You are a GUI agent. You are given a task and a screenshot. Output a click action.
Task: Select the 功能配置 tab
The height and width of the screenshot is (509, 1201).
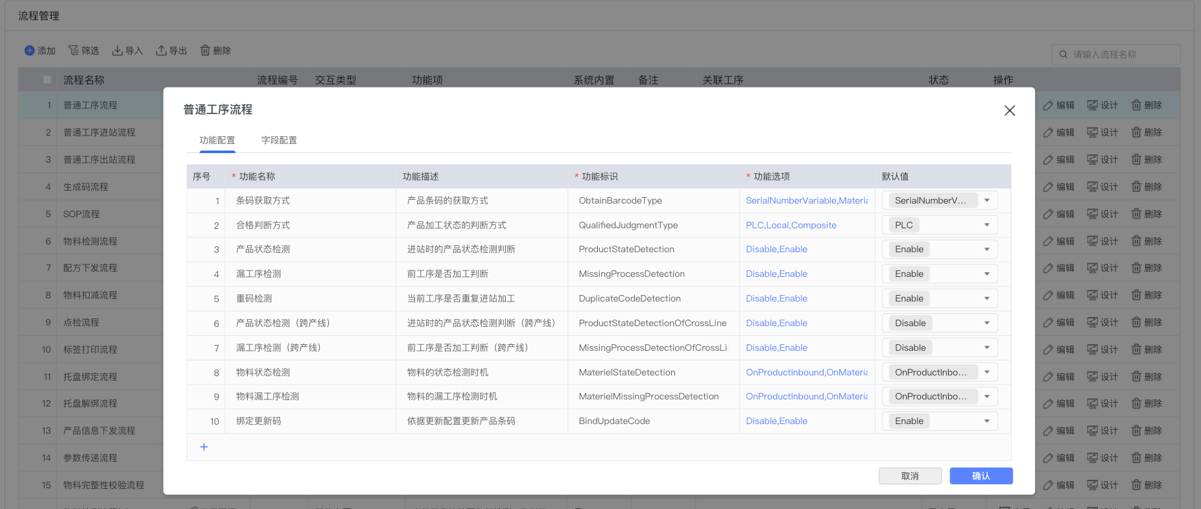[217, 140]
